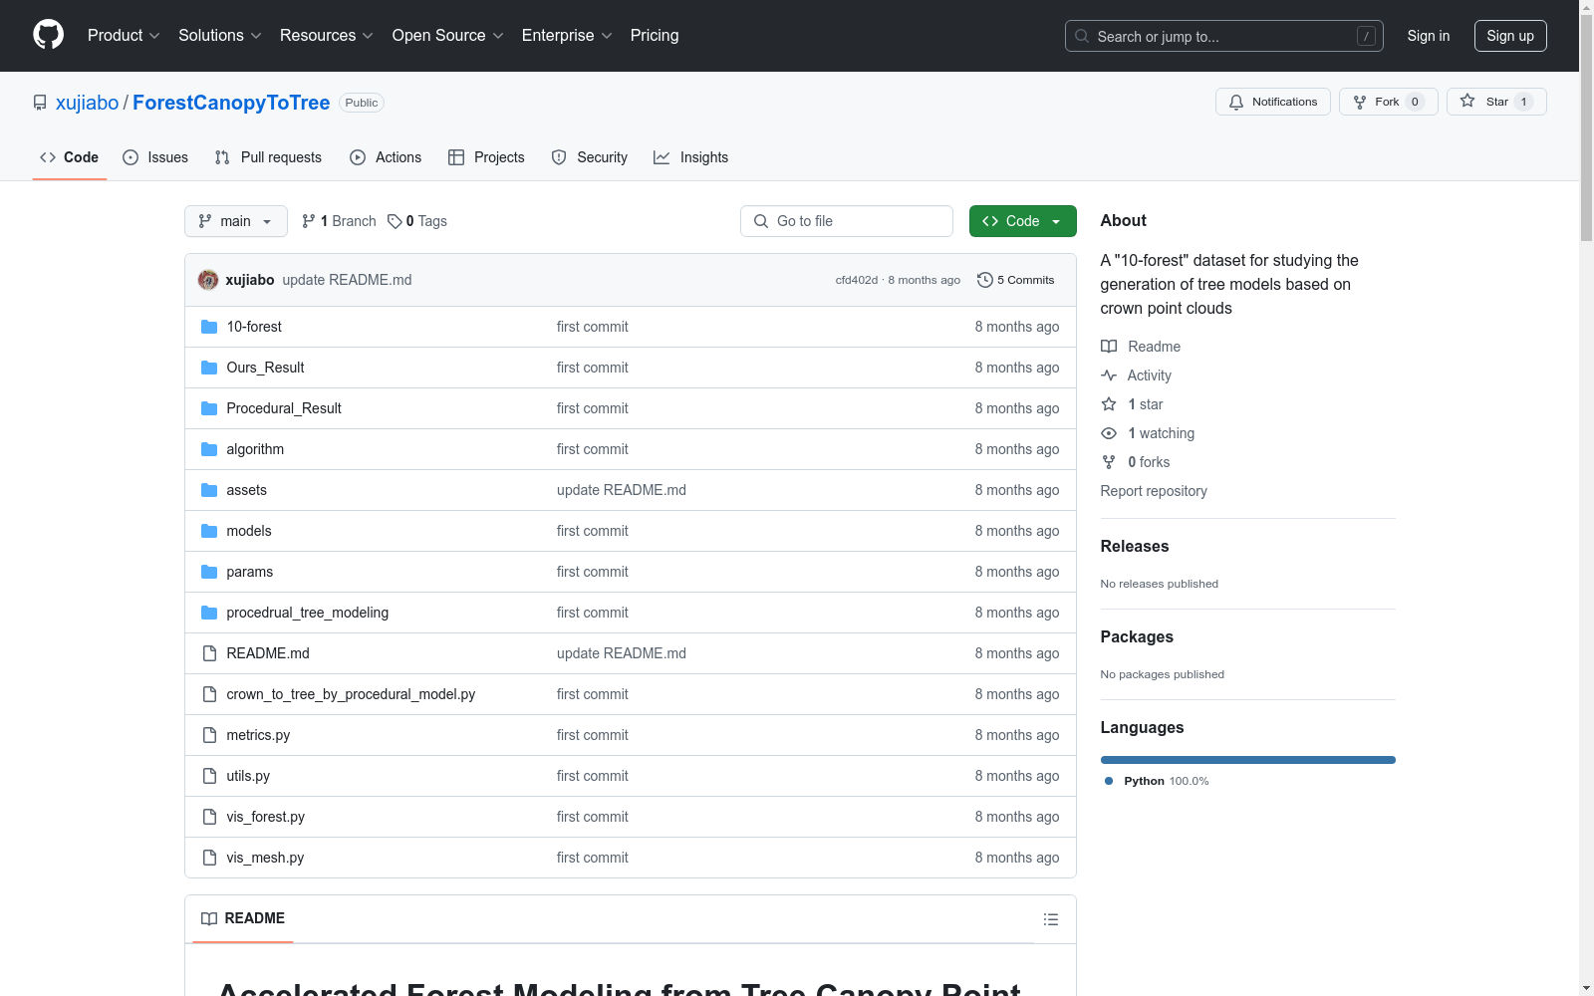Click the Notifications button
The height and width of the screenshot is (996, 1594).
(1273, 102)
